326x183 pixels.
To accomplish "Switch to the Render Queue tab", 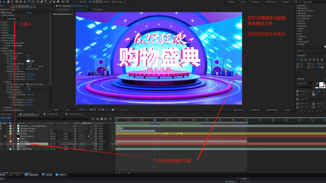I will tap(6, 114).
